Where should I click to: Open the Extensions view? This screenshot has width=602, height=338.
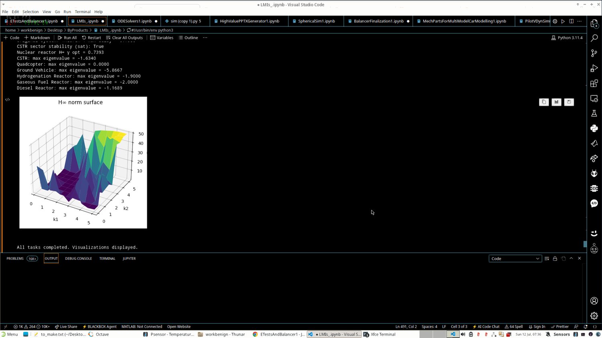594,83
